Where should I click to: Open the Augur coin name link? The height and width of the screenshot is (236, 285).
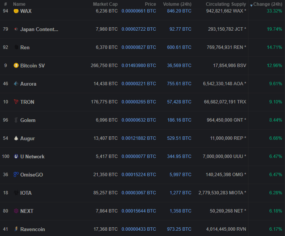(27, 138)
